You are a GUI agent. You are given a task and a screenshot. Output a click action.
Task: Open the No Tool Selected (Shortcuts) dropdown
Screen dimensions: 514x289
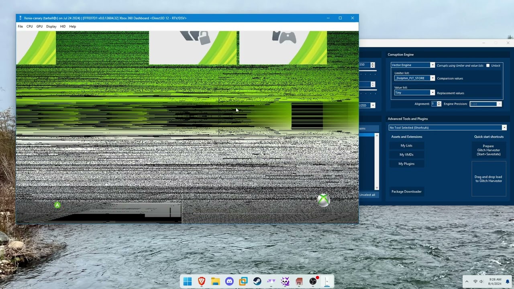point(447,128)
